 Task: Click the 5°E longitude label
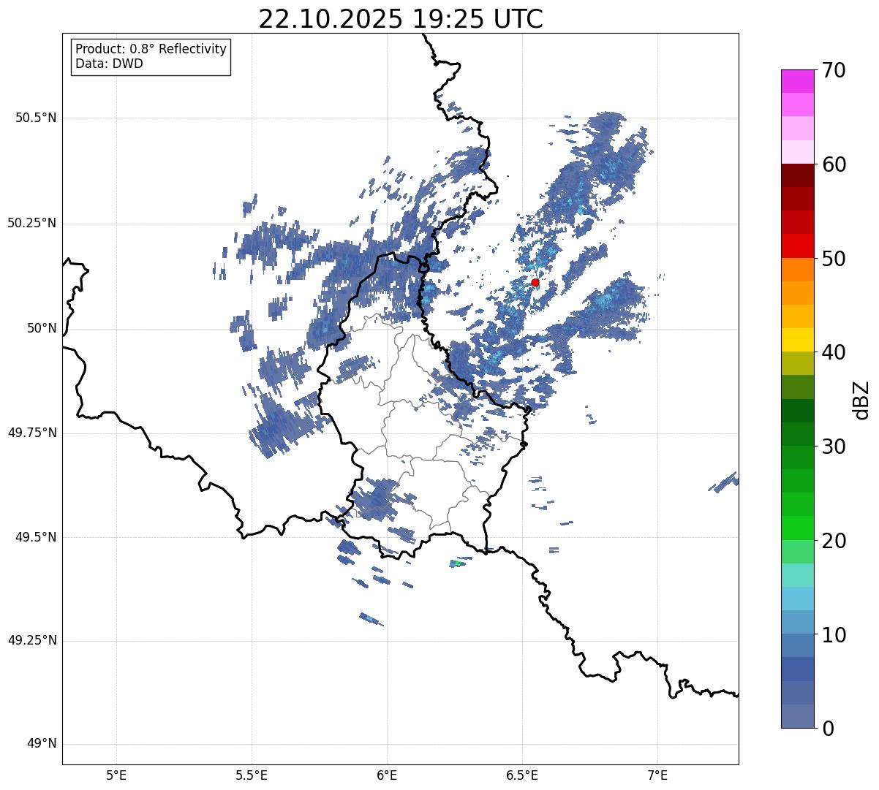coord(116,775)
